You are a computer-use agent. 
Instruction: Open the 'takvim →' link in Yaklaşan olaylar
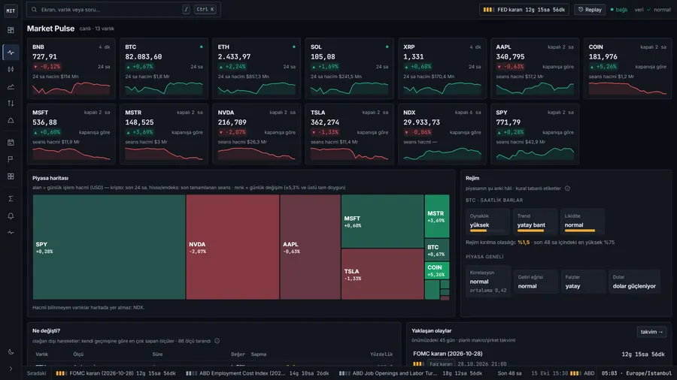point(651,332)
